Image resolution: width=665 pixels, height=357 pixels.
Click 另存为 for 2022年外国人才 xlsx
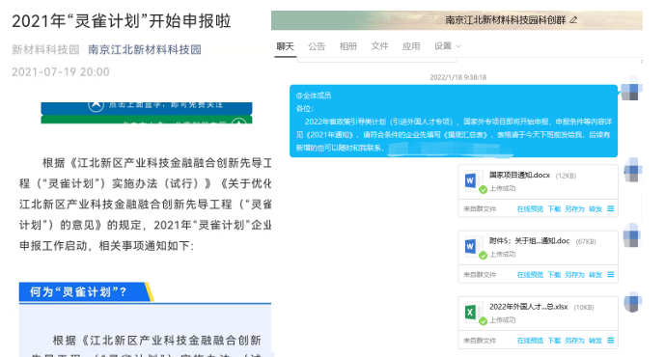pos(574,341)
